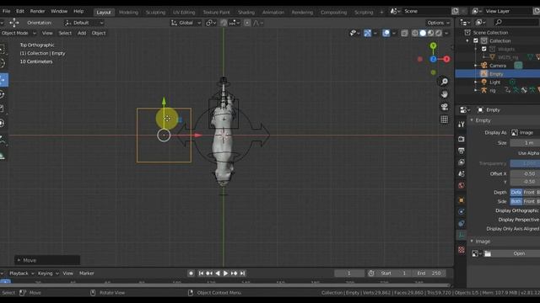This screenshot has height=303, width=540.
Task: Click the pan hand viewport icon
Action: [x=445, y=94]
